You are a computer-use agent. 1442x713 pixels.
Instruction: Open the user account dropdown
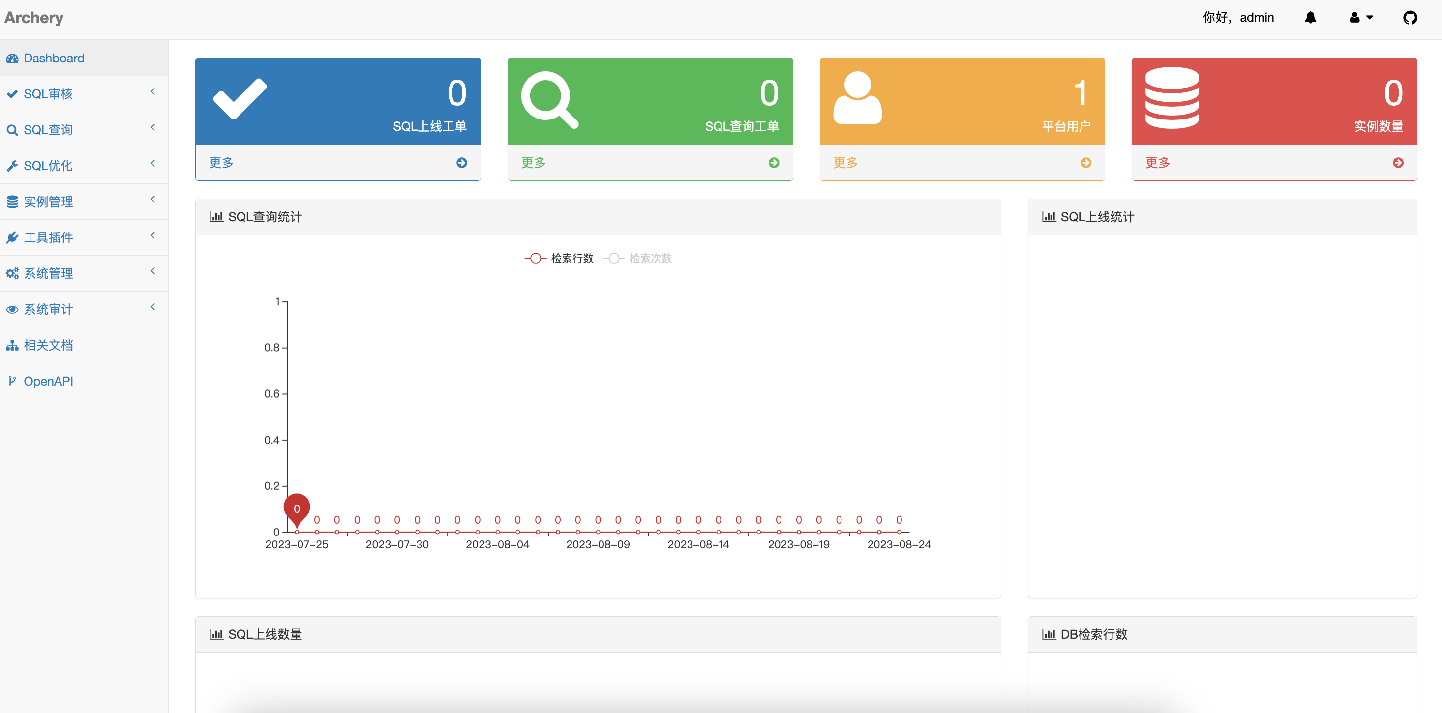point(1360,18)
